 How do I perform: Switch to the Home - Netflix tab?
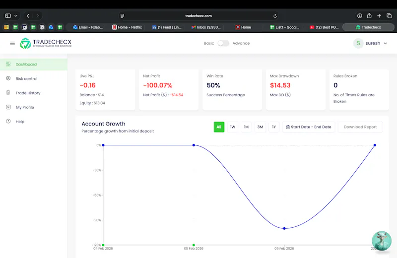[x=127, y=27]
